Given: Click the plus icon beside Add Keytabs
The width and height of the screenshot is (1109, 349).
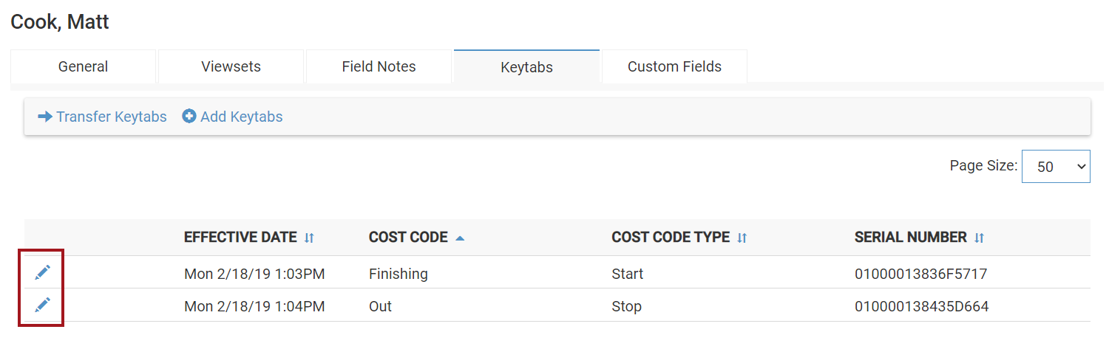Looking at the screenshot, I should click(x=189, y=117).
